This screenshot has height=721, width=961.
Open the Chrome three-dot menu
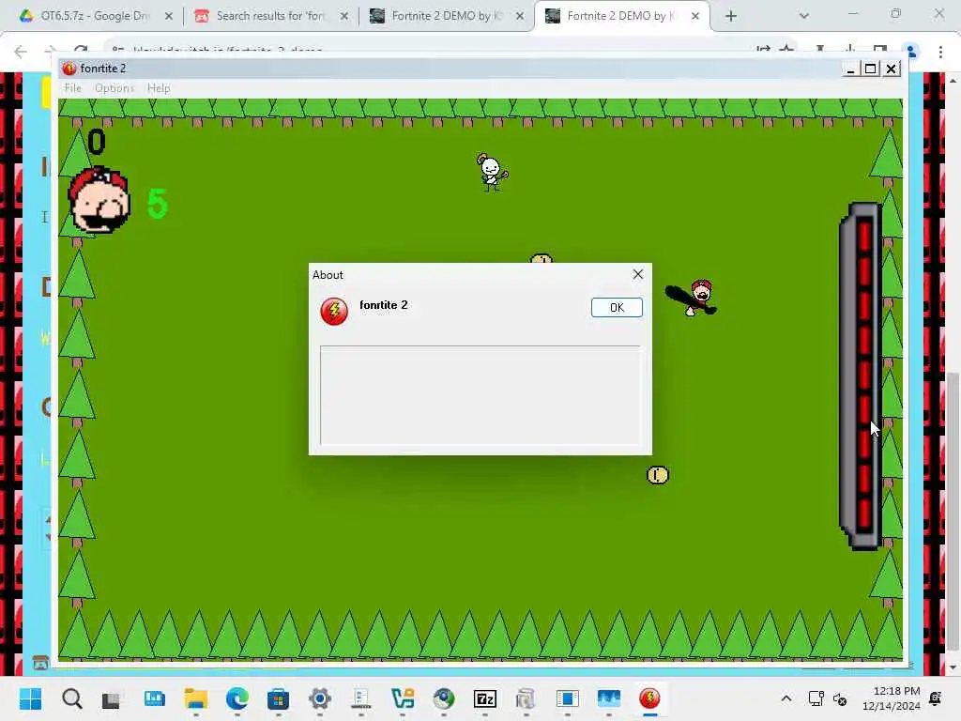click(940, 53)
